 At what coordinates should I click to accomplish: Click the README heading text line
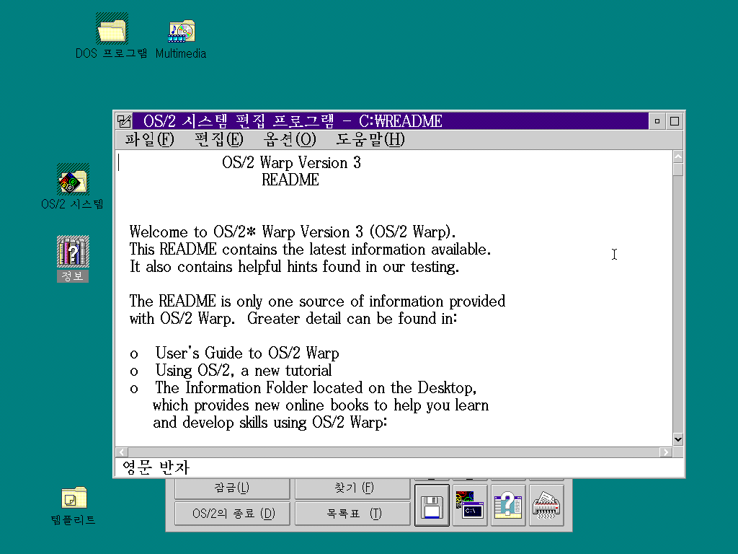pos(290,180)
